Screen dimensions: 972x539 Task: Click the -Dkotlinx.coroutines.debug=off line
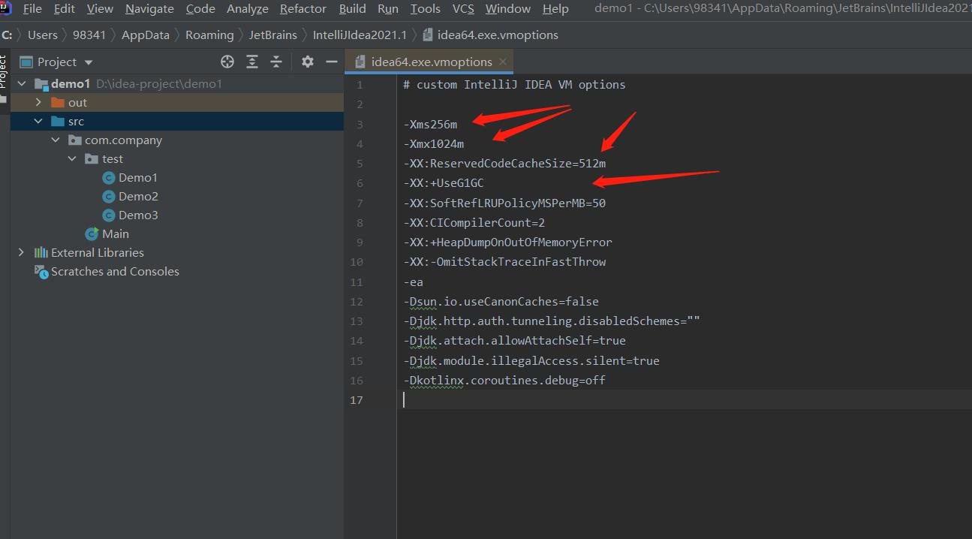pyautogui.click(x=504, y=381)
